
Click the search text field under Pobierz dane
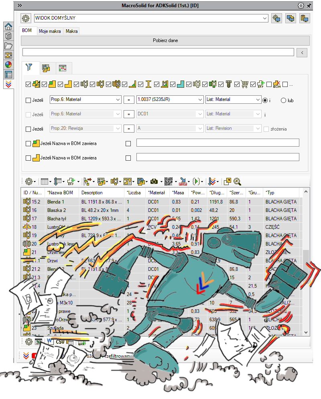click(x=158, y=52)
